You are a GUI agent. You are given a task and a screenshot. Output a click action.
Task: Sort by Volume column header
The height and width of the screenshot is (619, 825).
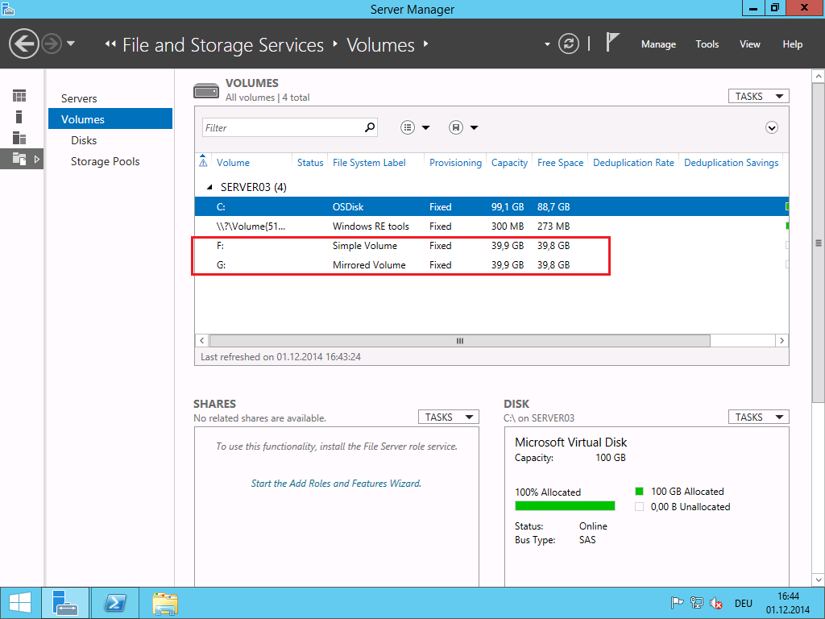click(x=233, y=163)
